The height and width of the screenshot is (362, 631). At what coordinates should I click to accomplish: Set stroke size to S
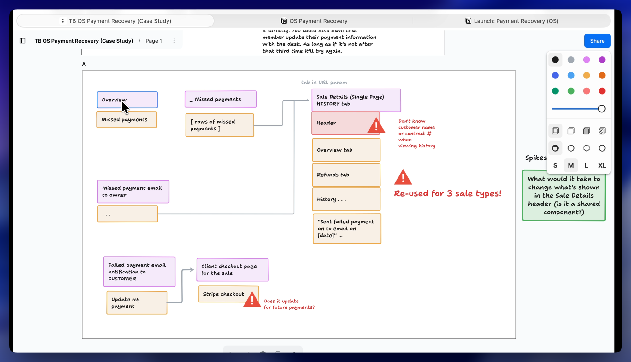(x=555, y=165)
